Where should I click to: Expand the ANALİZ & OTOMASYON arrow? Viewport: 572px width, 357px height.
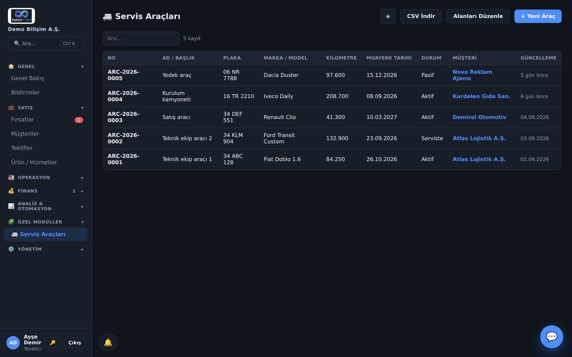[82, 207]
